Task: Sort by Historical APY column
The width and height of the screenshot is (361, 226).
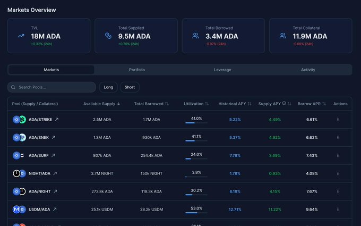Action: click(x=235, y=104)
